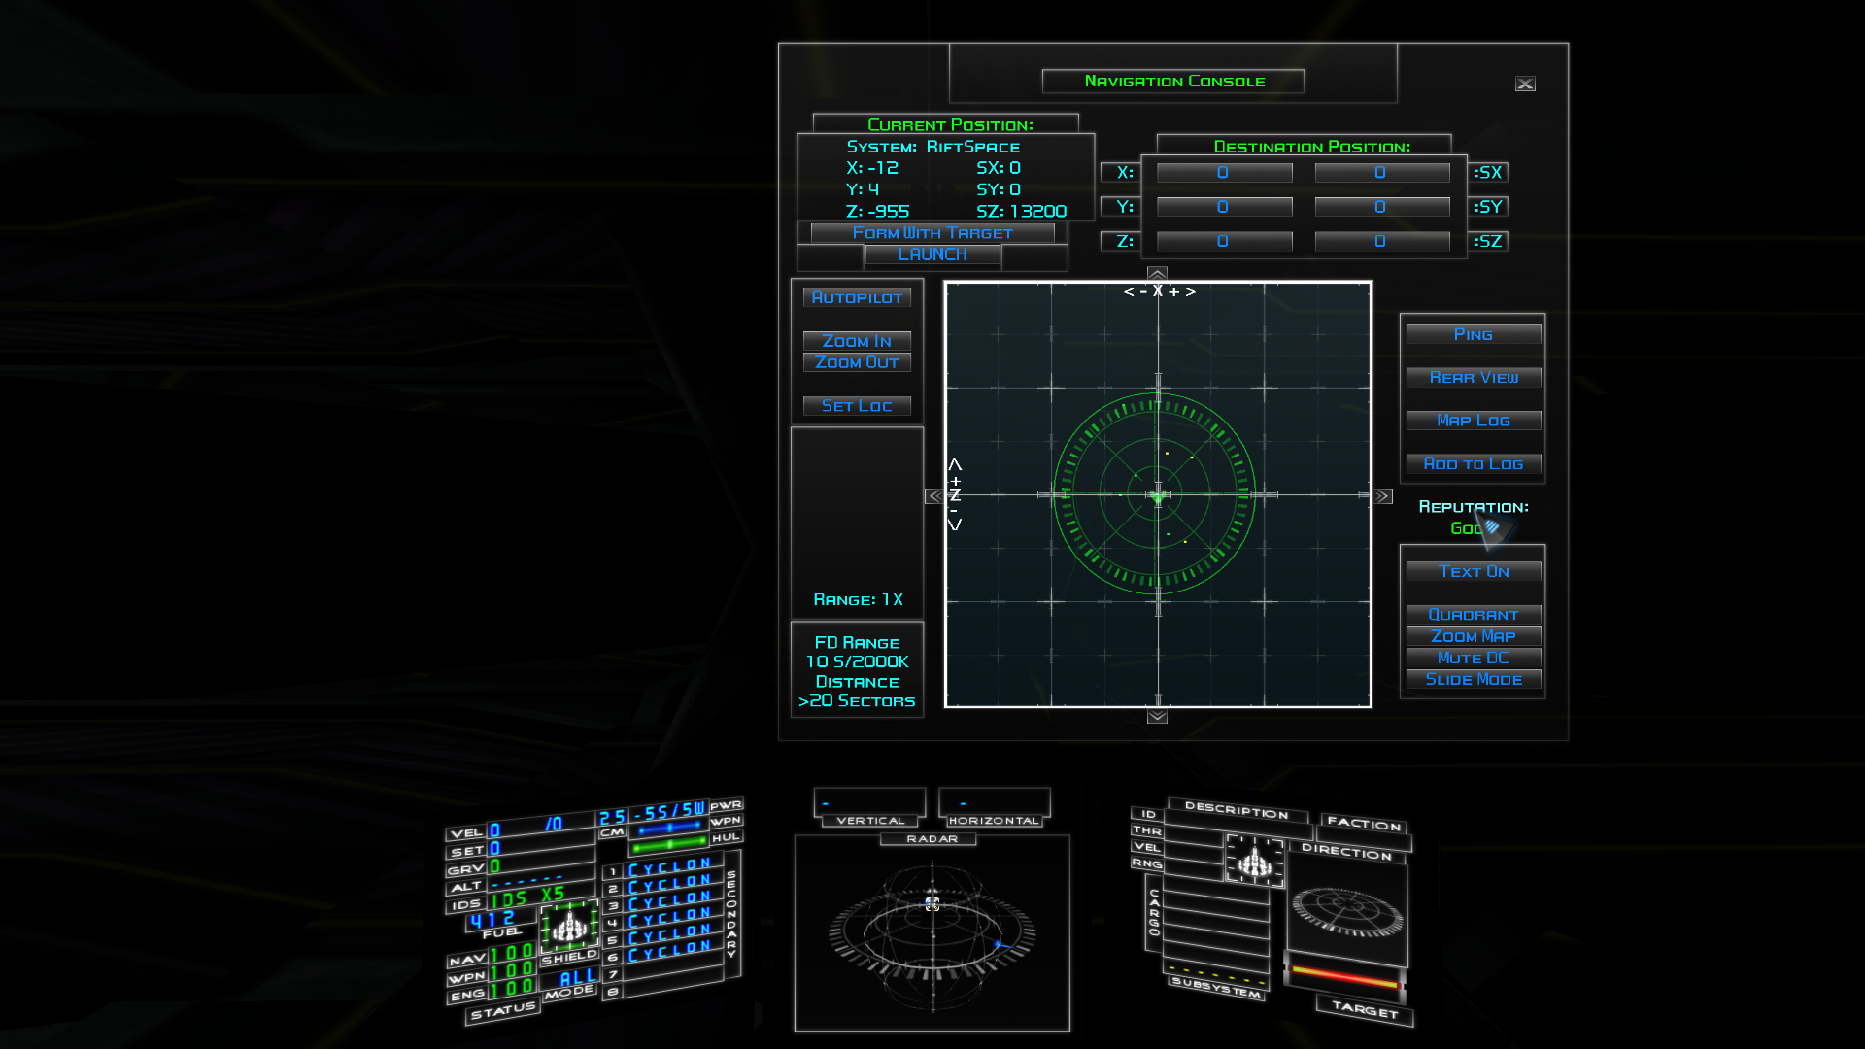Select the destination Z coordinate field
Image resolution: width=1865 pixels, height=1049 pixels.
pyautogui.click(x=1224, y=241)
